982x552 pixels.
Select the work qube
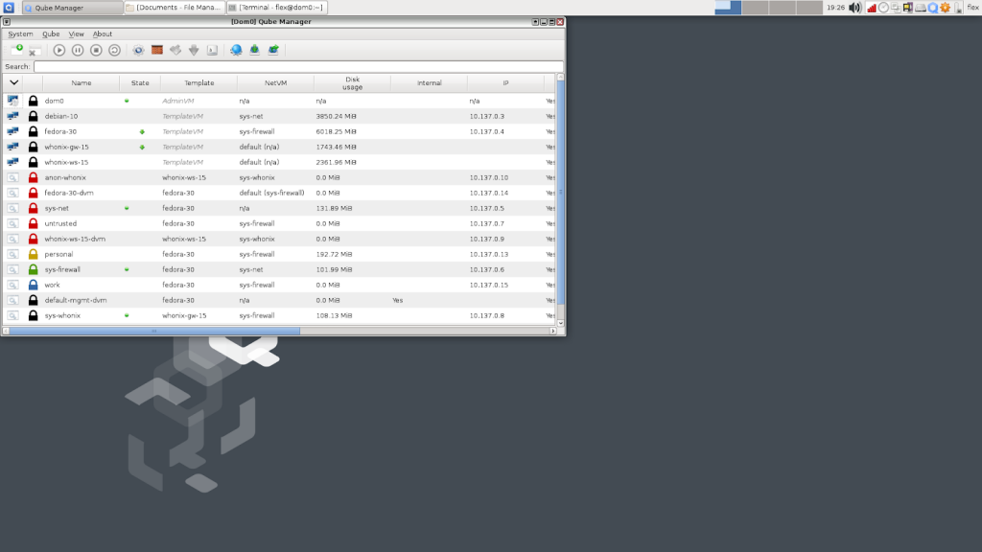coord(279,285)
